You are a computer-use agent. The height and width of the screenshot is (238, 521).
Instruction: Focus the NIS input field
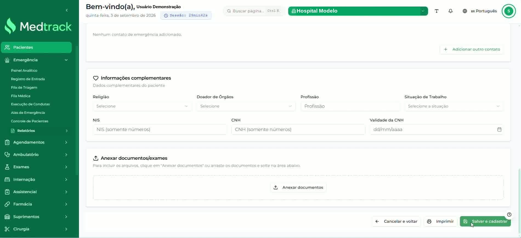point(160,129)
